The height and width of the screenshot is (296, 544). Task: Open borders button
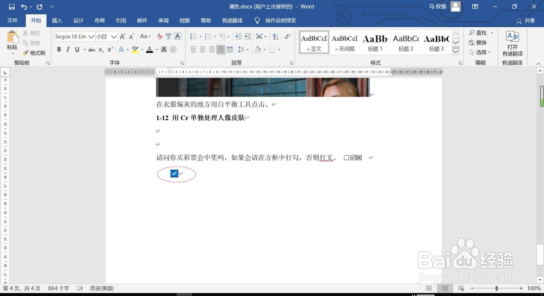click(x=272, y=50)
